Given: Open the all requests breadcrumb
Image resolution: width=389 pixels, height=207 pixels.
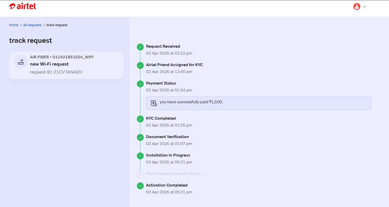Looking at the screenshot, I should (x=32, y=25).
